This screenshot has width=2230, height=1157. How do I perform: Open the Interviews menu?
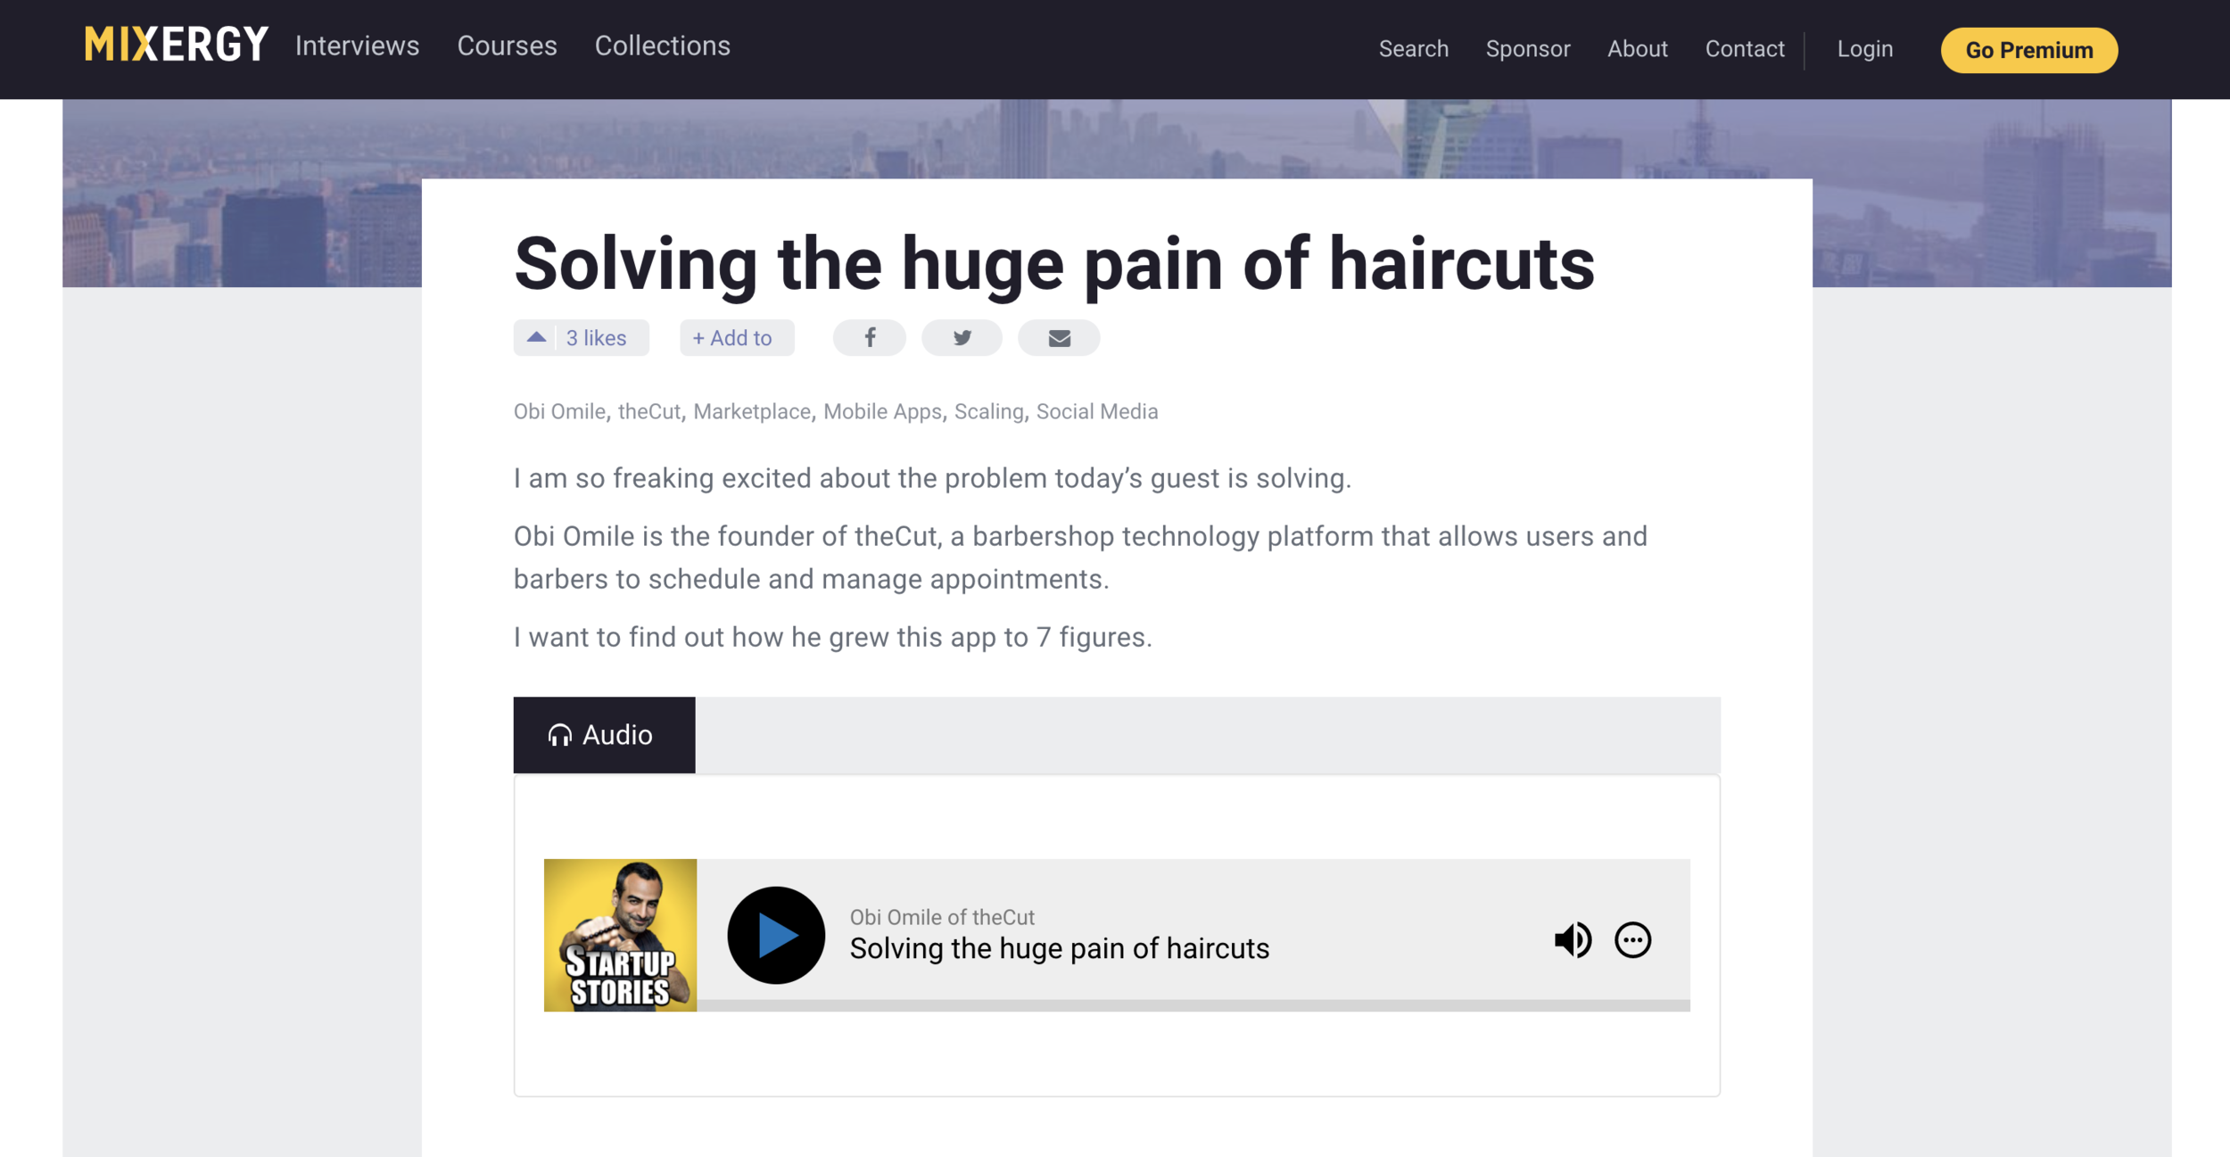click(x=357, y=46)
